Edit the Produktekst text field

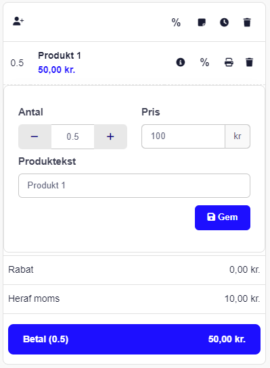pos(134,186)
